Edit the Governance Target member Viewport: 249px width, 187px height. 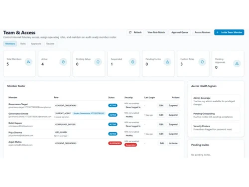pos(161,105)
